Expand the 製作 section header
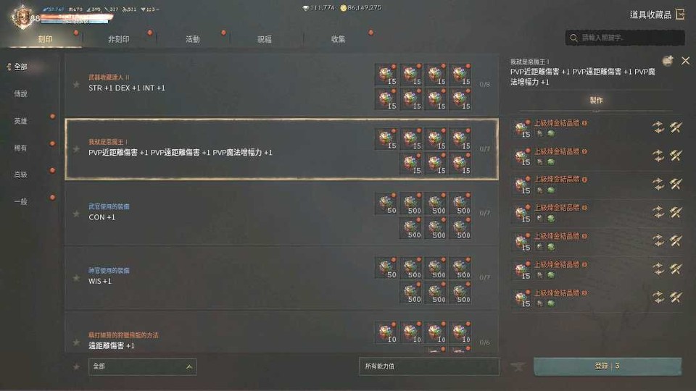Image resolution: width=696 pixels, height=391 pixels. coord(596,100)
